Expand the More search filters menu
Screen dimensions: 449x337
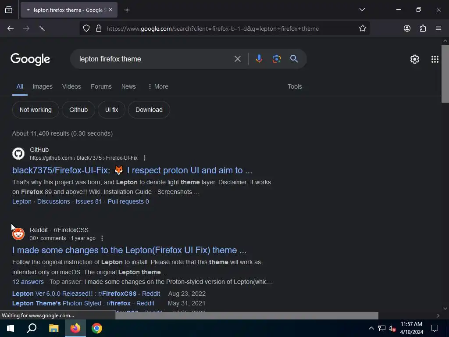click(158, 86)
